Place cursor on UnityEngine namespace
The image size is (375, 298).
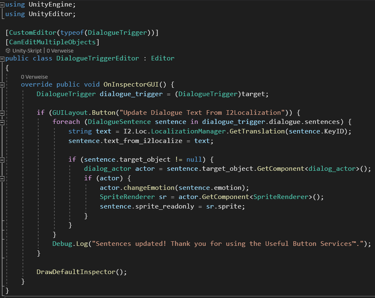tap(50, 5)
